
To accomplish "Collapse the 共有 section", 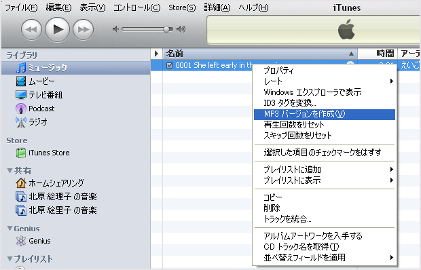I will (10, 171).
